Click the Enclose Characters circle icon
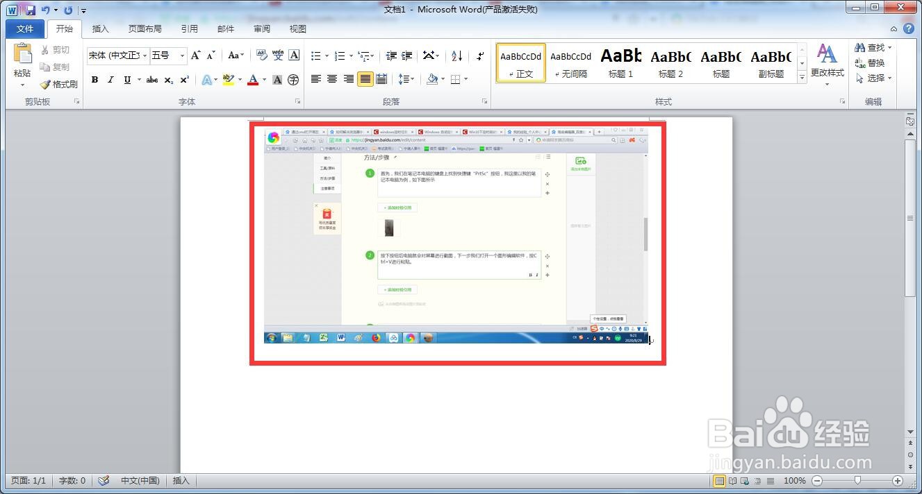The height and width of the screenshot is (494, 922). pos(293,80)
